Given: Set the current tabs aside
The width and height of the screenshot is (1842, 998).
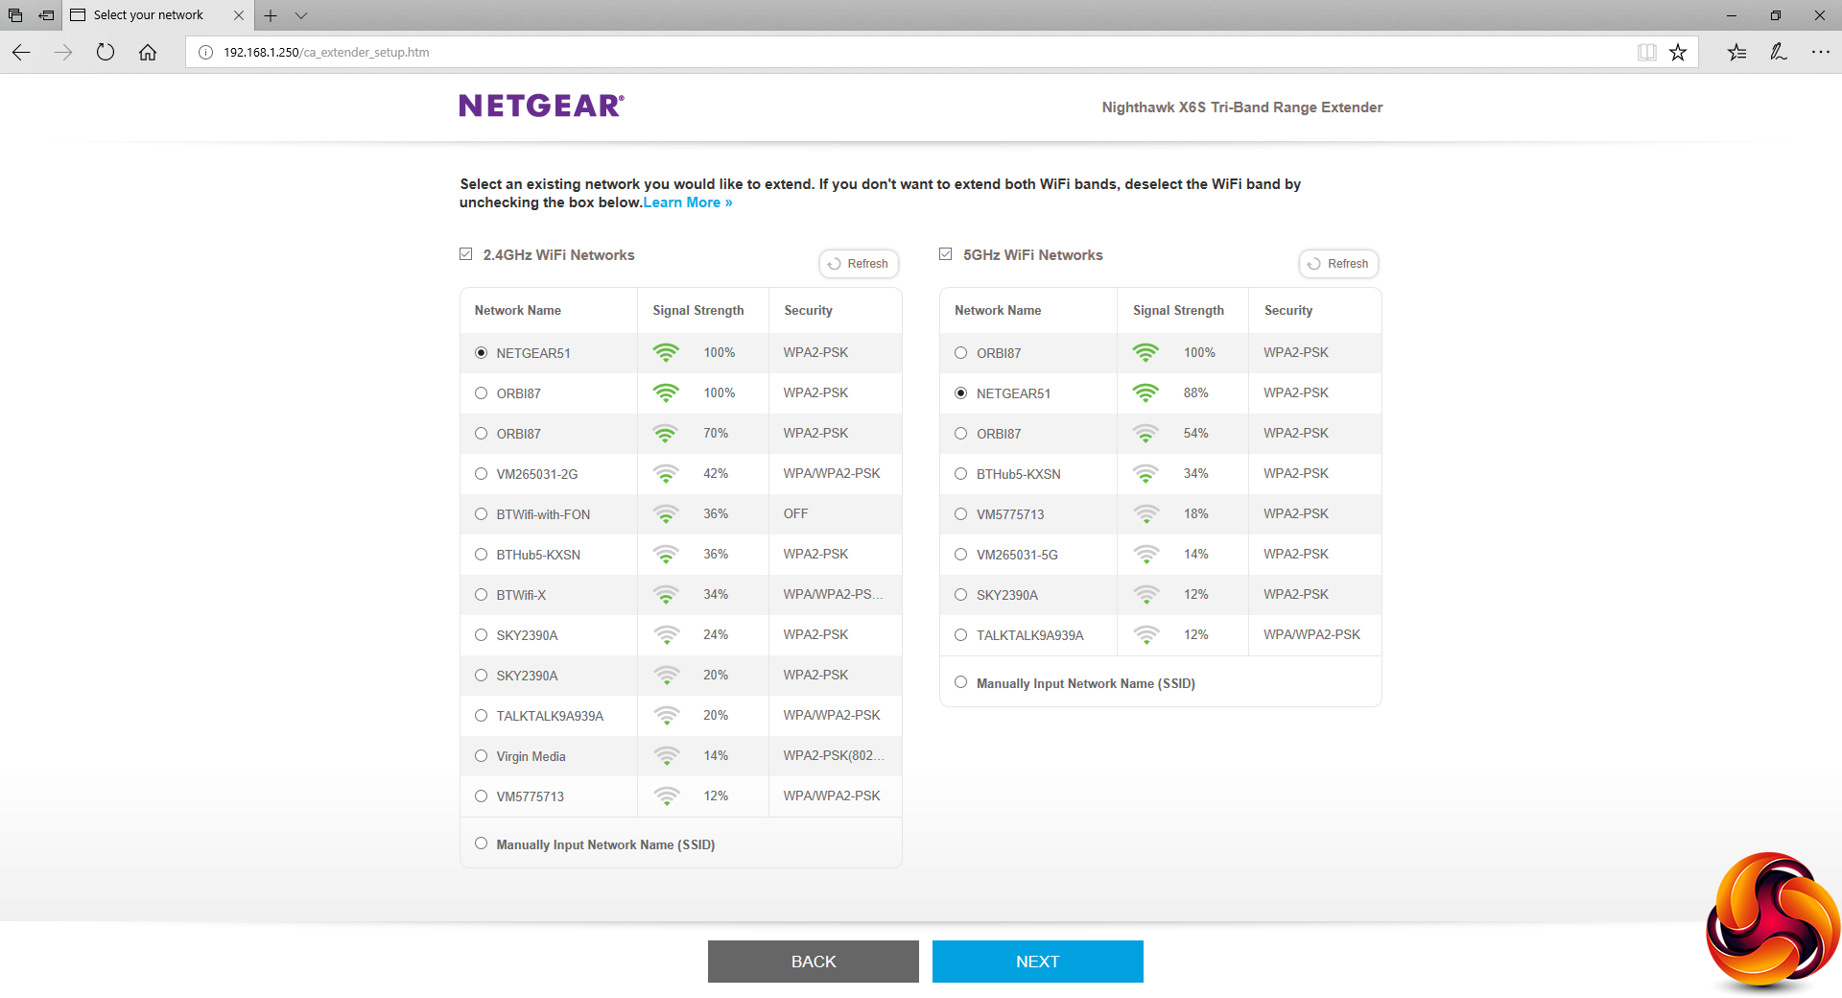Looking at the screenshot, I should (46, 15).
